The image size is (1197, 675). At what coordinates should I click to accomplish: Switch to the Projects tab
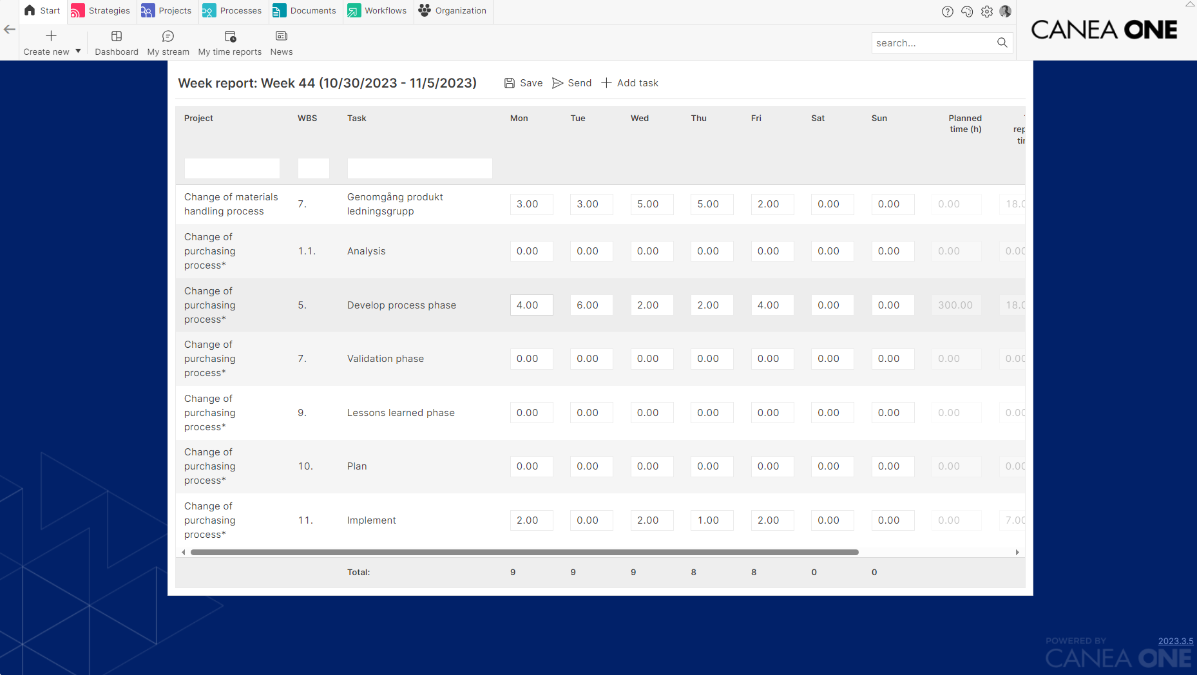166,11
